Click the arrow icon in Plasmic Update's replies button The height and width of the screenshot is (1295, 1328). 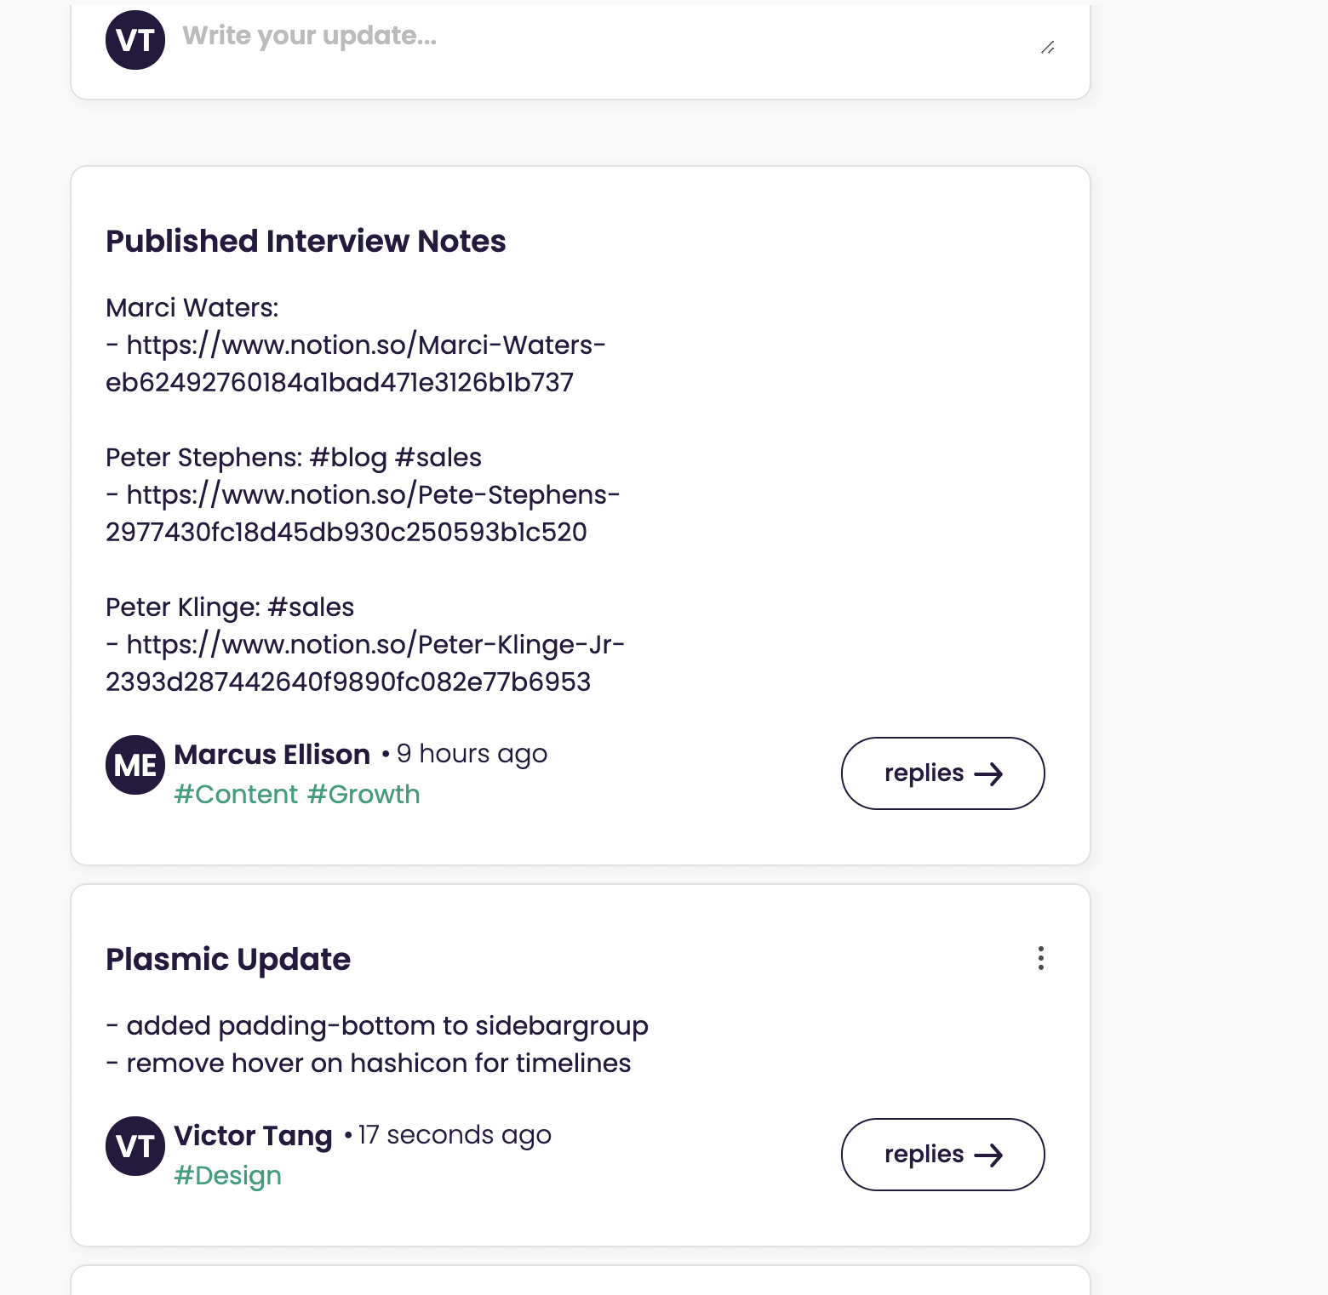click(990, 1155)
